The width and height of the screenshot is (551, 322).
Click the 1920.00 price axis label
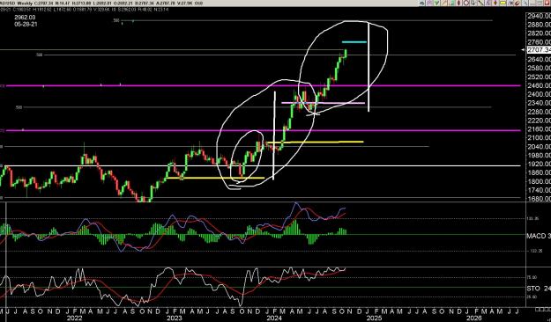(x=540, y=165)
